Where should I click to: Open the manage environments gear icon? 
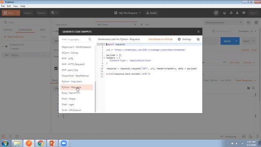(x=256, y=22)
